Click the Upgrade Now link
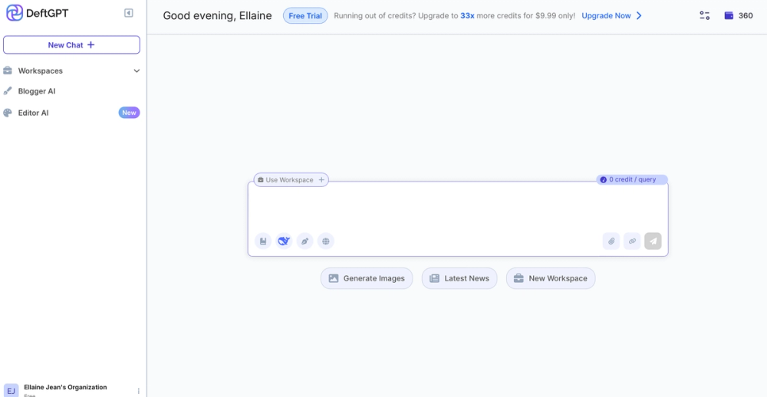Screen dimensions: 767x397 (606, 15)
